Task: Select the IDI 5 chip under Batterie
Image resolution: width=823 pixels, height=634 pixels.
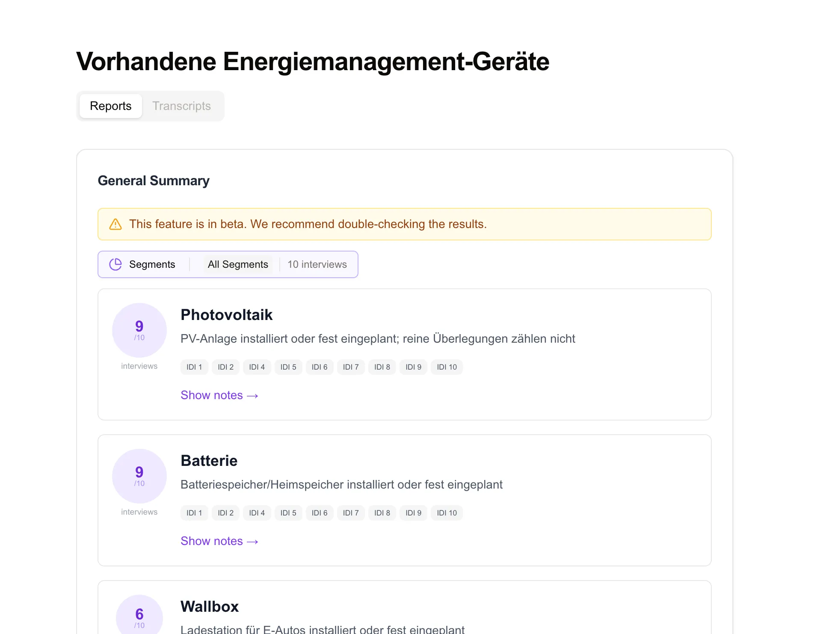Action: coord(288,513)
